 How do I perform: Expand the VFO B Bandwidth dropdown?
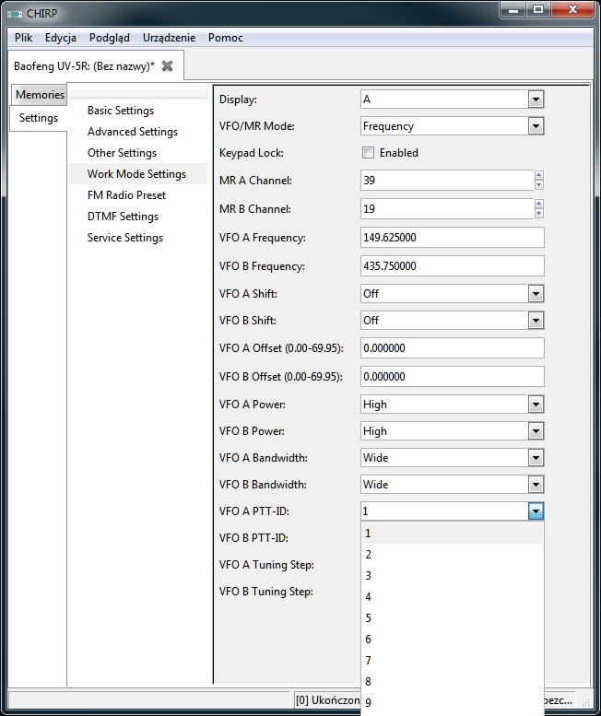(x=536, y=485)
